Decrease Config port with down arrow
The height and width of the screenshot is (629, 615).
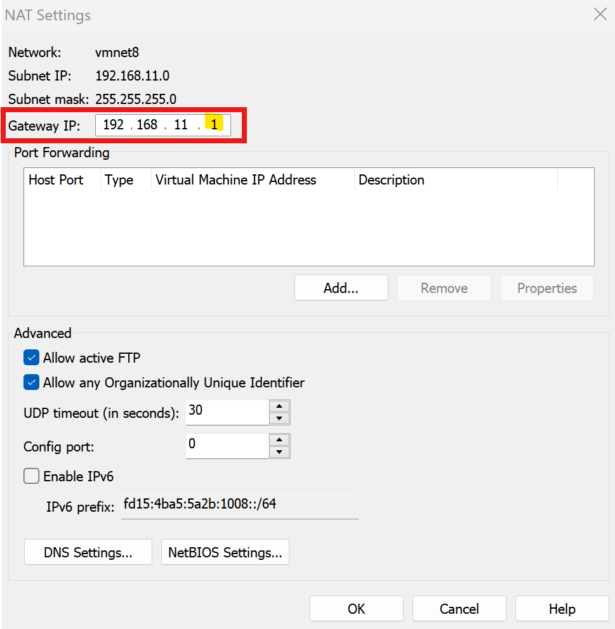click(279, 452)
